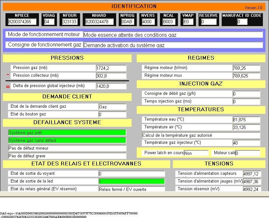Click the green Système gaz prêt indicator
Screen dimensions: 269x218
[67, 133]
